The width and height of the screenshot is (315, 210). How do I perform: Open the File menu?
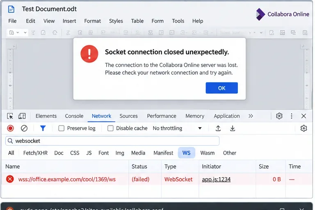(x=12, y=21)
